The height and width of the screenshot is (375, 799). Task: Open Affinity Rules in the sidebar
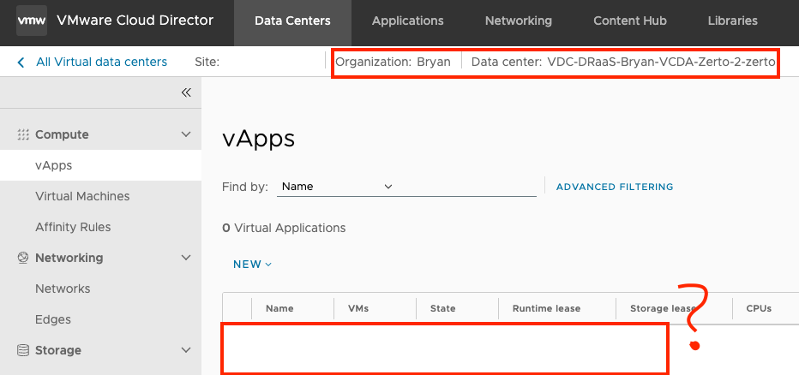(x=73, y=227)
